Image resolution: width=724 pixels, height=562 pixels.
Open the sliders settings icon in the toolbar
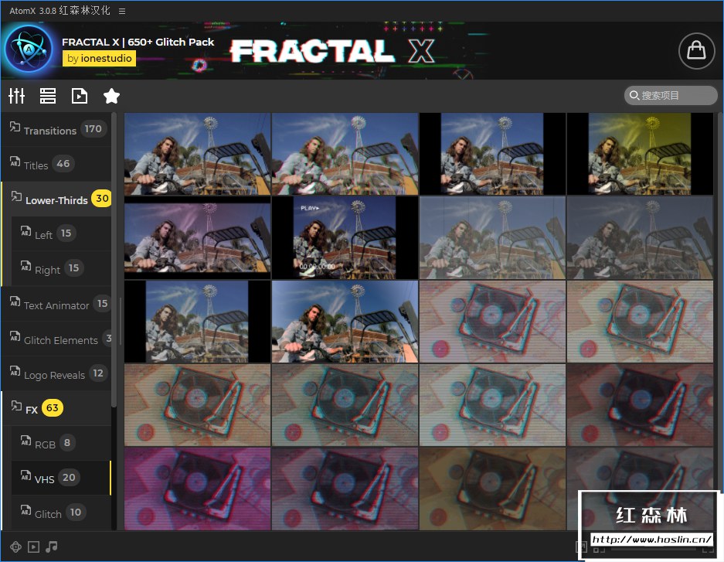[x=17, y=96]
